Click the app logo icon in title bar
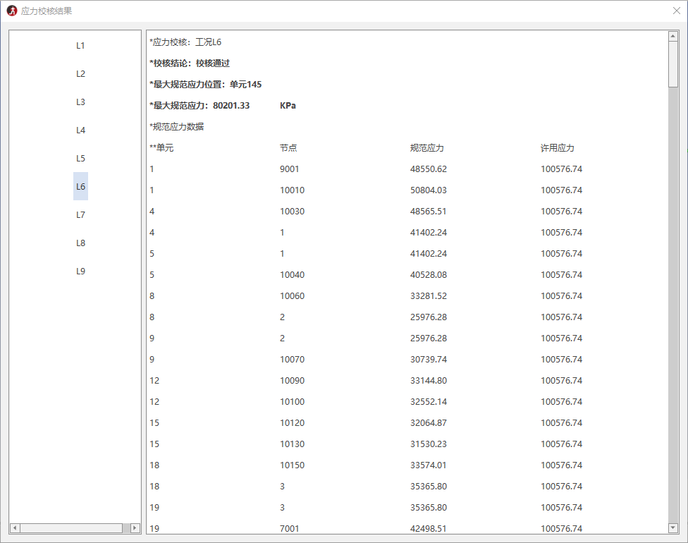688x543 pixels. tap(12, 11)
